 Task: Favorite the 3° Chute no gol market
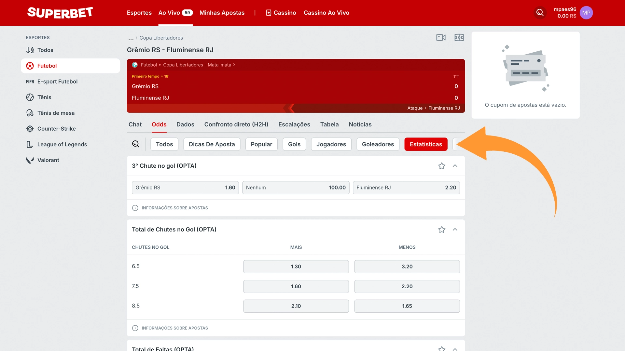[x=442, y=166]
